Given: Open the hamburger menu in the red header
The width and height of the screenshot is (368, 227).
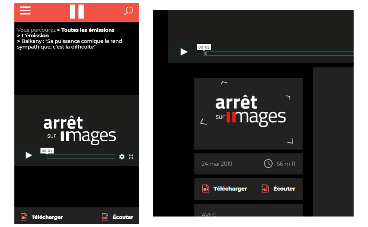Looking at the screenshot, I should click(x=25, y=11).
